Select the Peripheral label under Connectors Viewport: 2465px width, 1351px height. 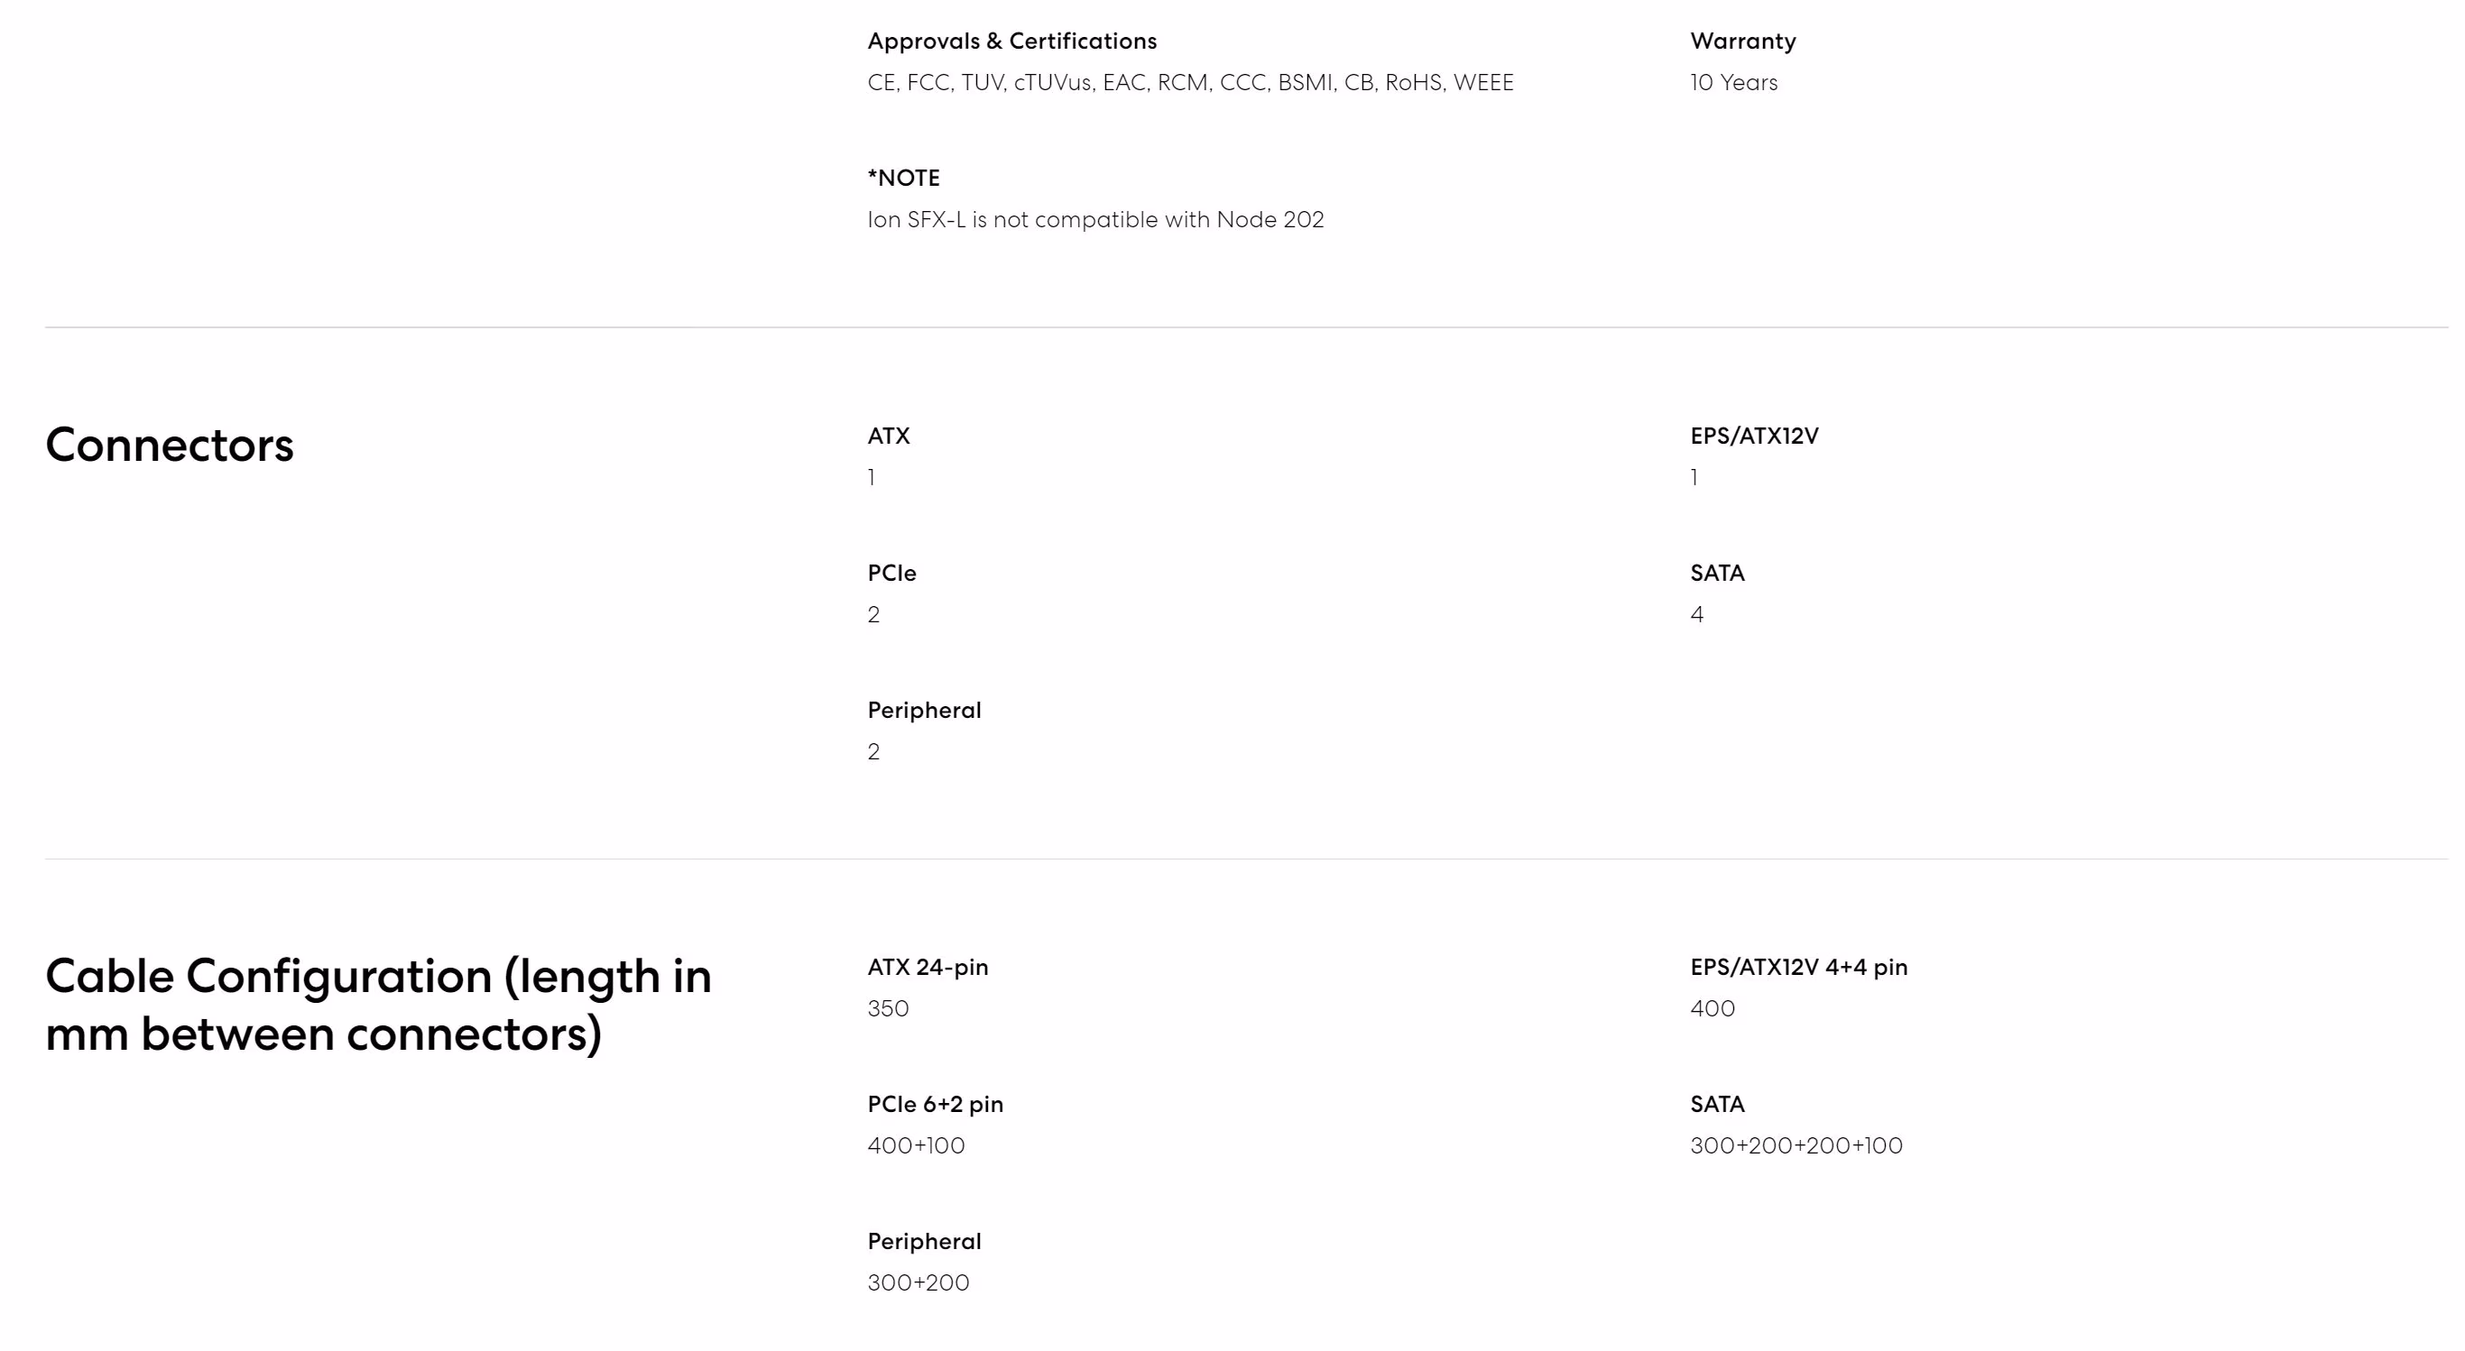click(x=924, y=711)
